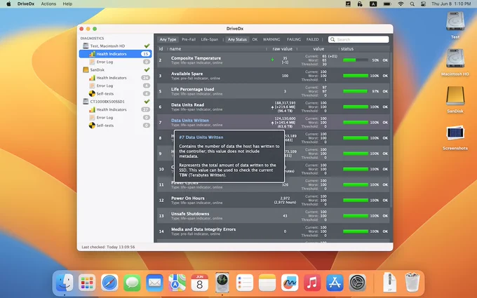Click the vertical scrollbar in indicators list

[x=391, y=130]
